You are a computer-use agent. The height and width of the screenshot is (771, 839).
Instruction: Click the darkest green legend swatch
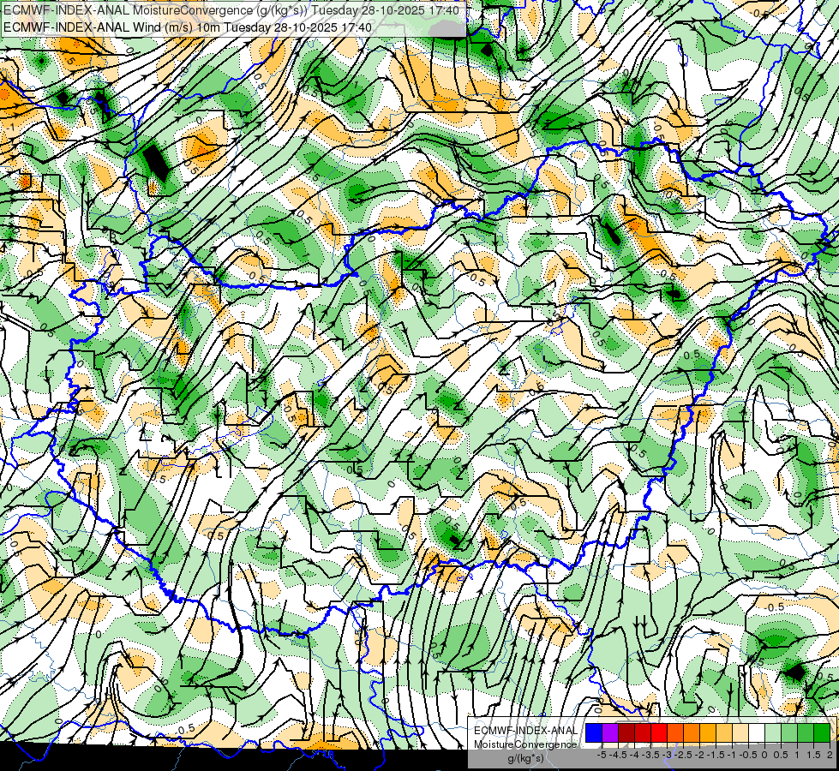822,733
